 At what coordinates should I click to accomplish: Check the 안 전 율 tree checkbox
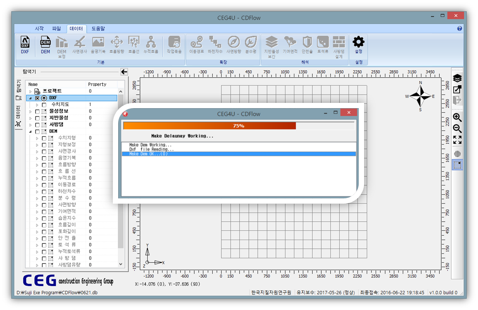[44, 238]
